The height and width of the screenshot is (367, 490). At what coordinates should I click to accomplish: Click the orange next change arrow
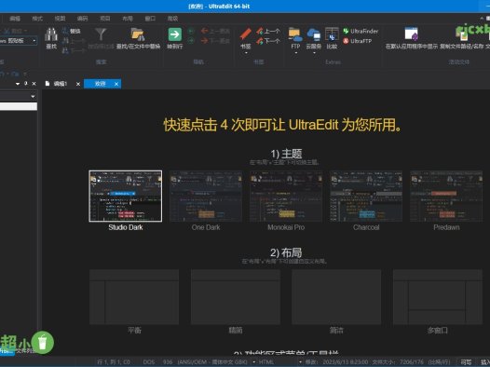205,41
